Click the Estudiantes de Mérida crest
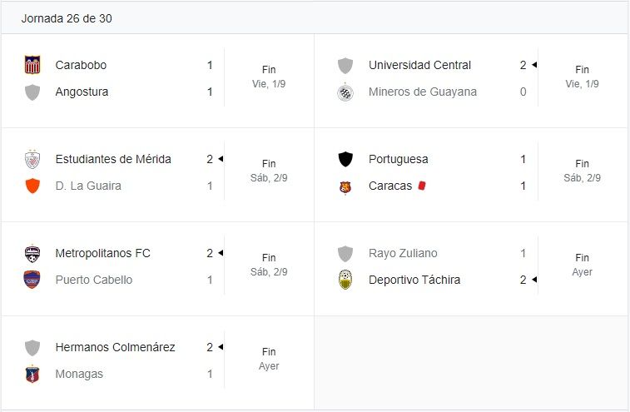630x412 pixels. [x=32, y=159]
